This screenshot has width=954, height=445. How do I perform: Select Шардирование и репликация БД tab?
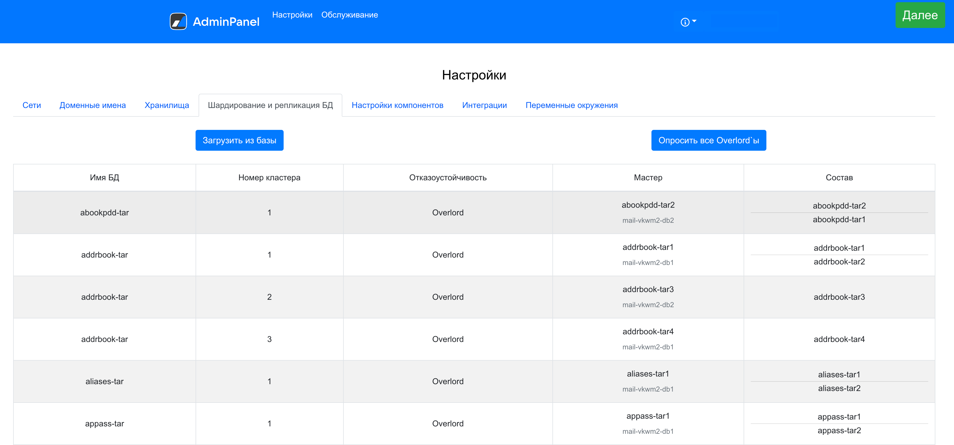[x=270, y=105]
